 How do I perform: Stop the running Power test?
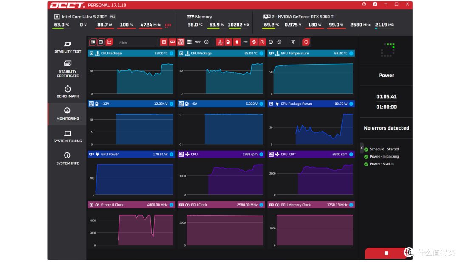pos(386,253)
